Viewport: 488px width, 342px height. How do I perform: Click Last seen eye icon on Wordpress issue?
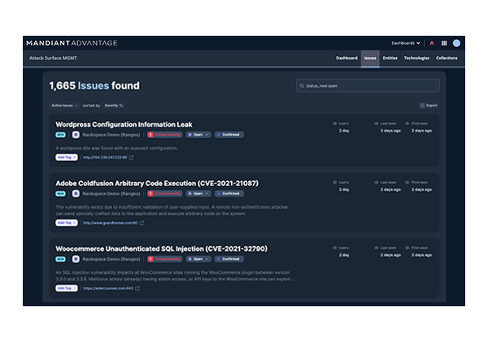coord(377,123)
